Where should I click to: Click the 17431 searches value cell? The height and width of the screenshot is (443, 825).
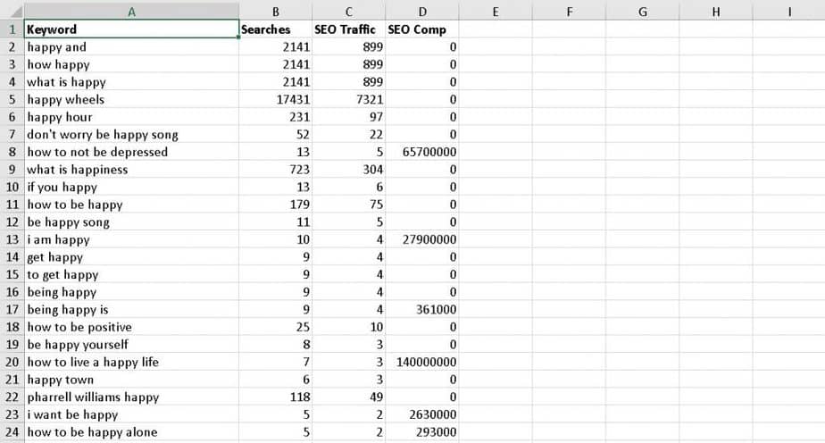pyautogui.click(x=275, y=99)
